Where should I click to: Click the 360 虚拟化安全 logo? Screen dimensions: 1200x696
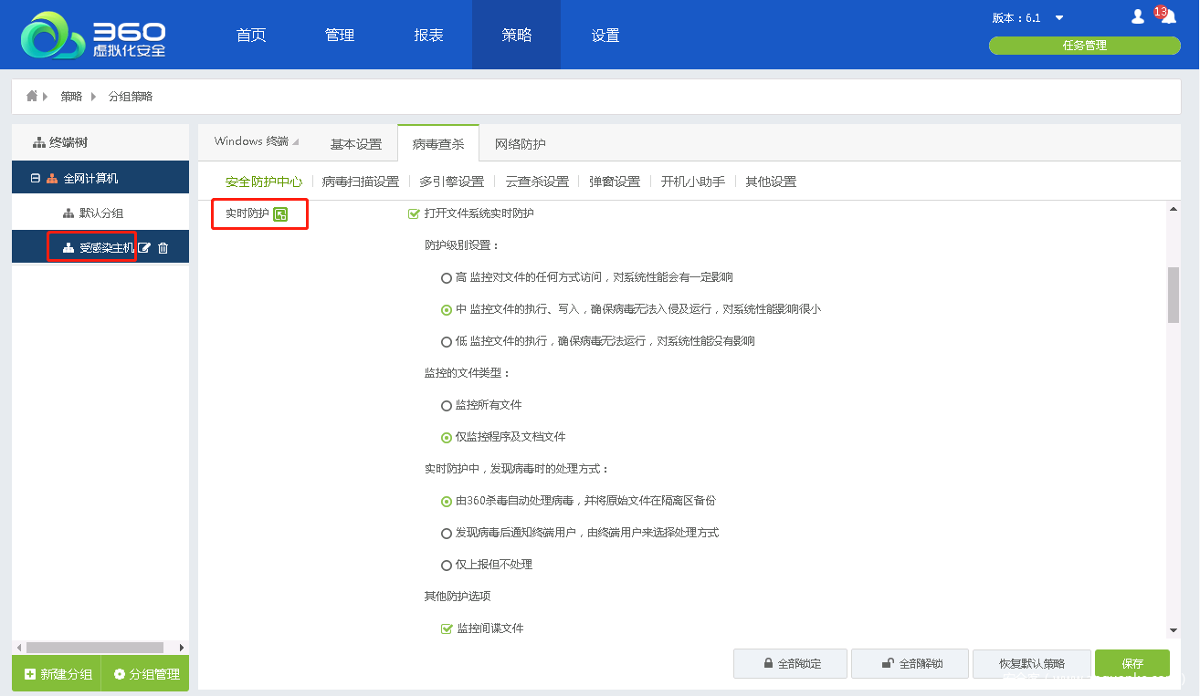tap(93, 36)
